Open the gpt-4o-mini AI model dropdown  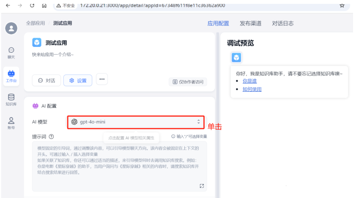point(136,122)
